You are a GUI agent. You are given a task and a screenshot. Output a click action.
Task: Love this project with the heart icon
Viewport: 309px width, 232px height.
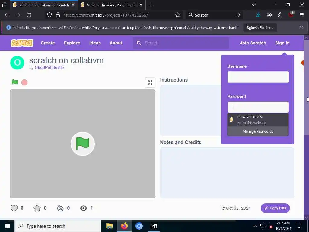(x=14, y=208)
